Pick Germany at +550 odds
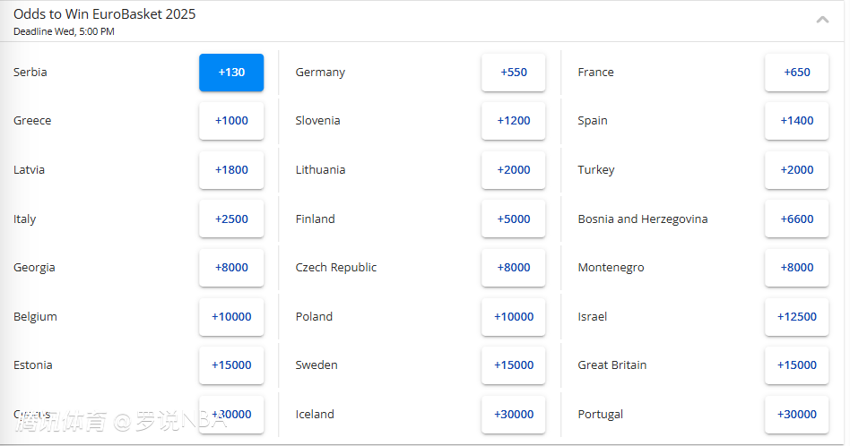 click(514, 73)
